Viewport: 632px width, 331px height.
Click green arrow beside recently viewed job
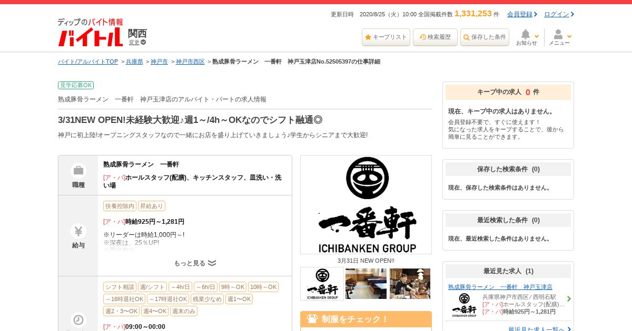point(569,299)
